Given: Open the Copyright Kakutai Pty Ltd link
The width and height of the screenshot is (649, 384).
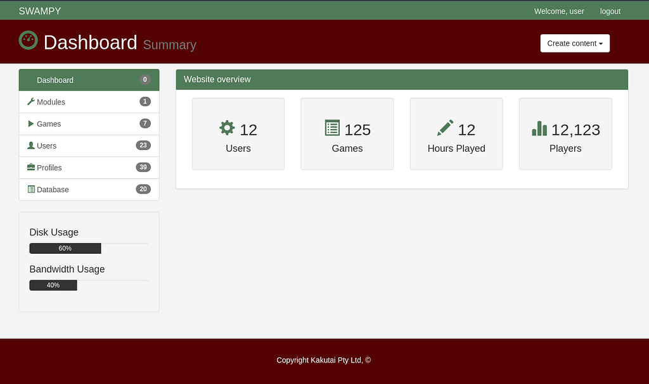Looking at the screenshot, I should [323, 360].
